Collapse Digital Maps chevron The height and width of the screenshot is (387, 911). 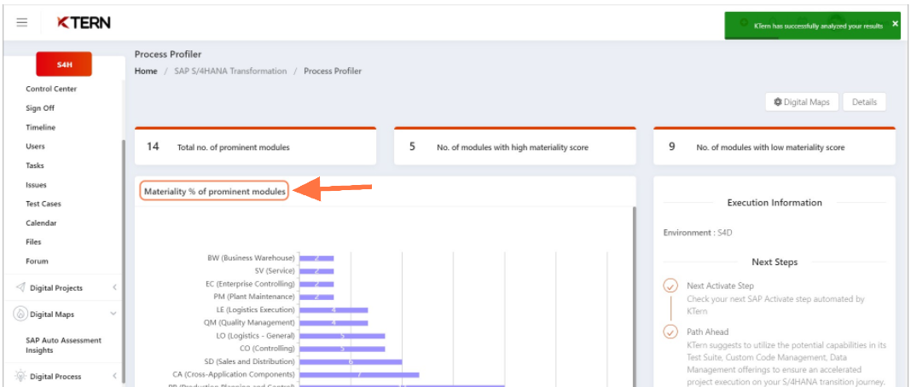[x=113, y=314]
